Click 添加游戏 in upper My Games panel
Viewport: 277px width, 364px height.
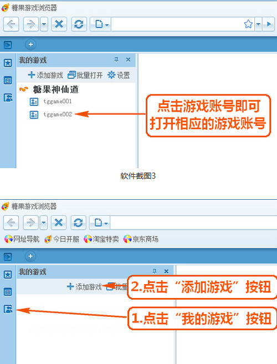coord(45,75)
